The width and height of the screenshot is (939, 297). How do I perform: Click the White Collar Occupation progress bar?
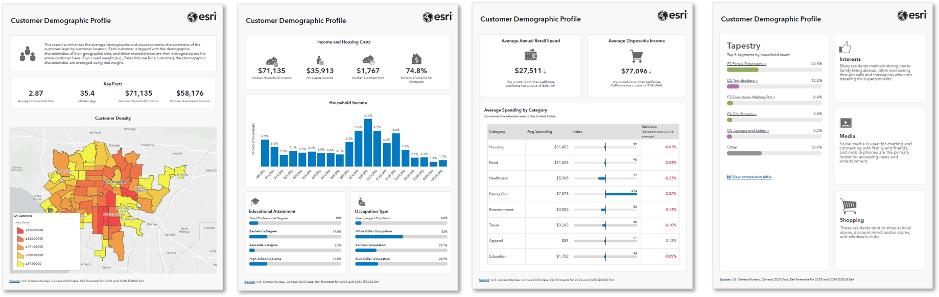tap(401, 237)
